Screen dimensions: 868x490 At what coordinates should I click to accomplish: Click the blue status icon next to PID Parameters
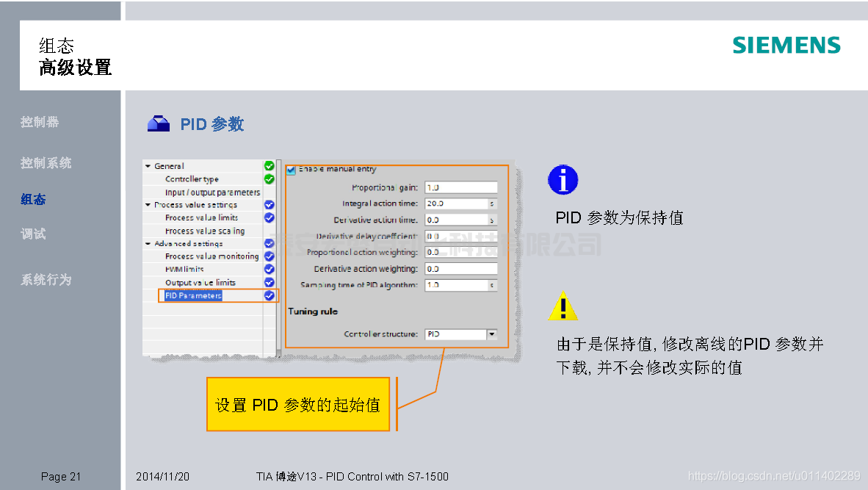(269, 295)
